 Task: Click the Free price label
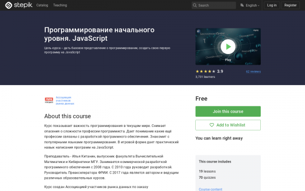click(x=201, y=99)
